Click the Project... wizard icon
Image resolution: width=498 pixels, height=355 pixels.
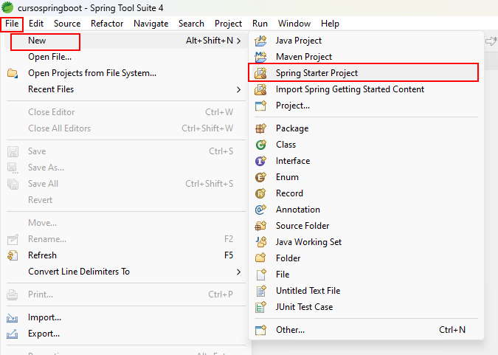pos(260,106)
